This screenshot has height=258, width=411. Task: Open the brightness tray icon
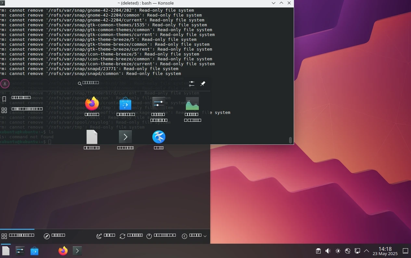(x=338, y=251)
